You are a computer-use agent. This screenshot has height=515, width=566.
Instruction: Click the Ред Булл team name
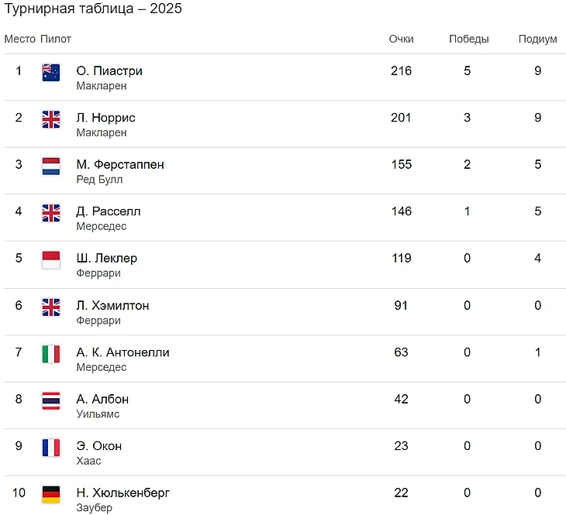point(99,180)
